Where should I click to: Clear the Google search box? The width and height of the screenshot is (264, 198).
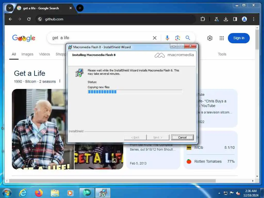click(155, 38)
